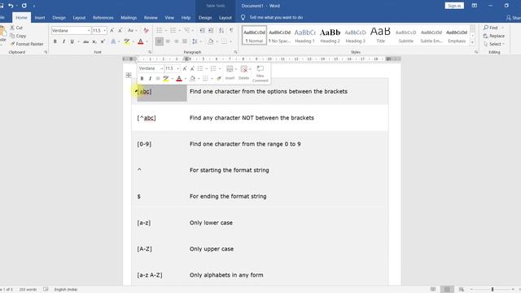Click the mini toolbar shading bucket icon
This screenshot has width=521, height=293.
[192, 78]
